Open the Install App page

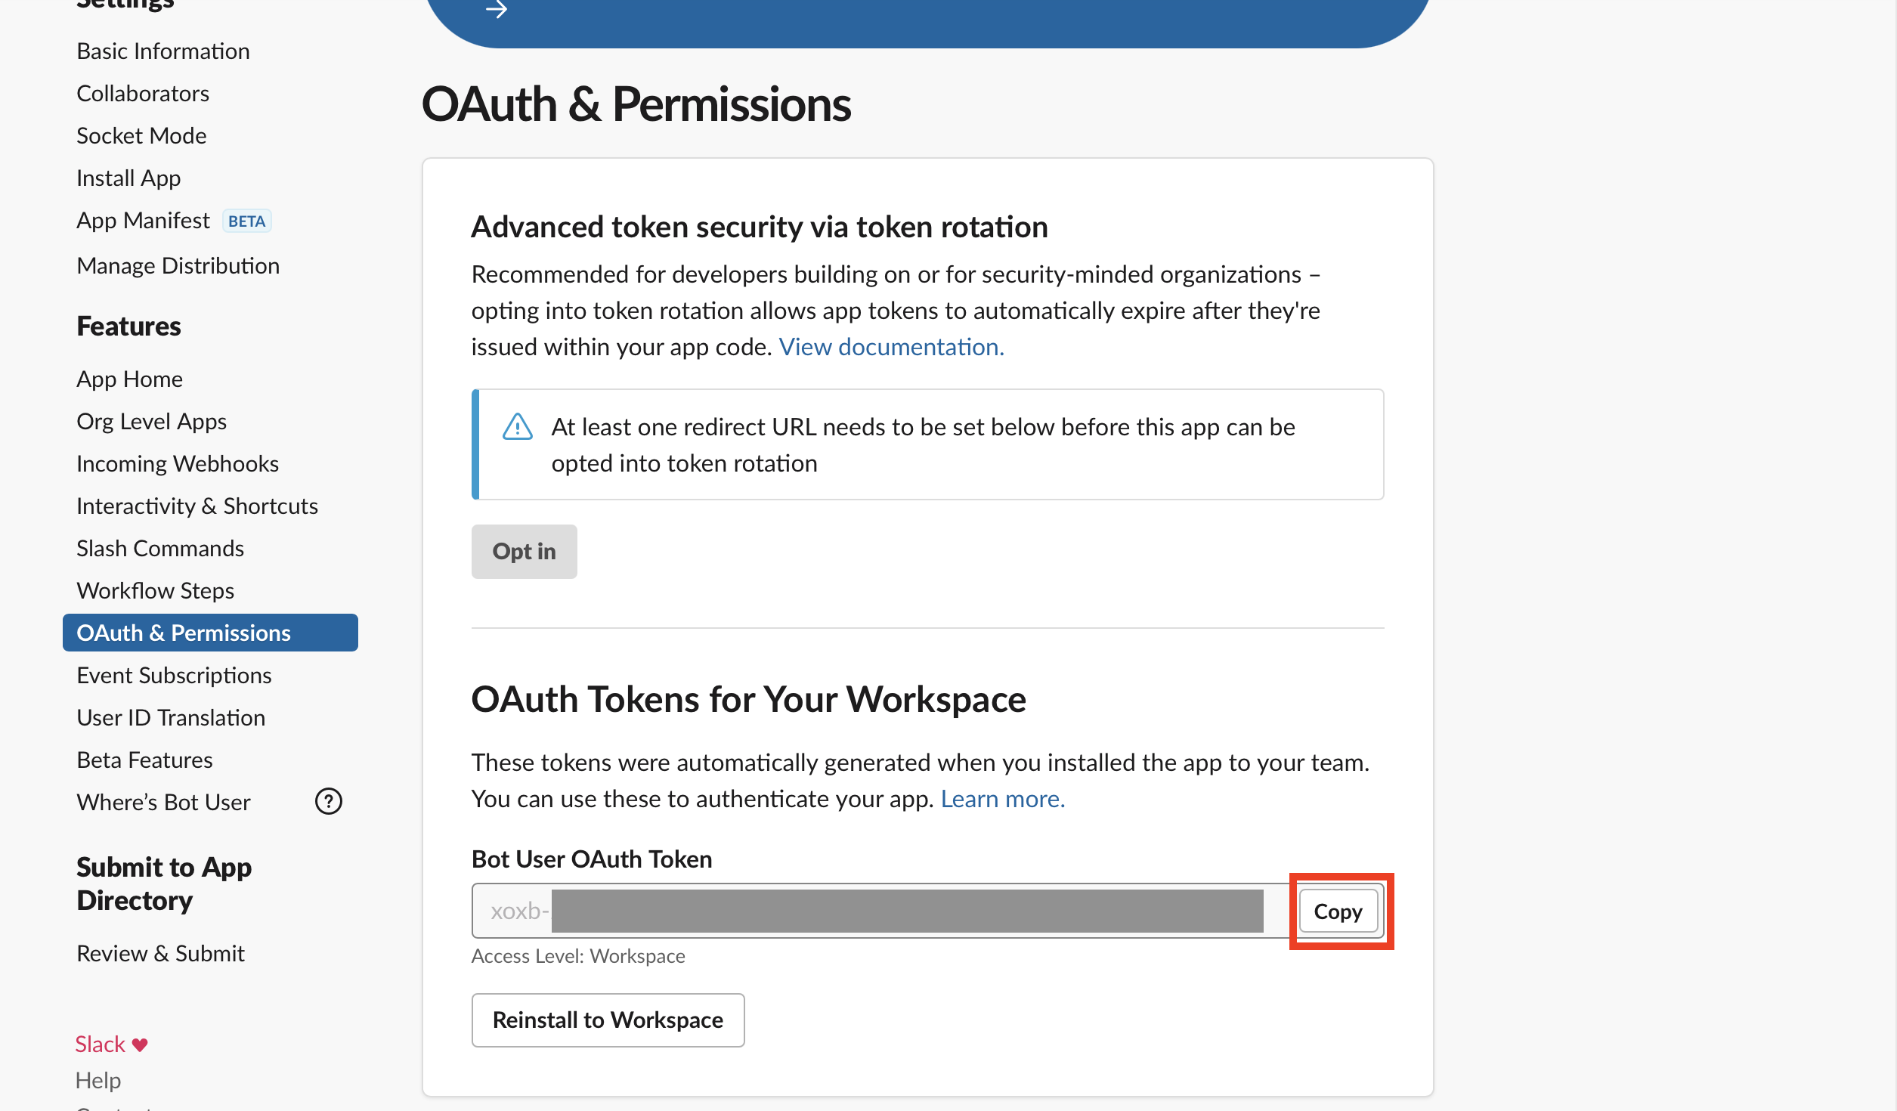128,178
